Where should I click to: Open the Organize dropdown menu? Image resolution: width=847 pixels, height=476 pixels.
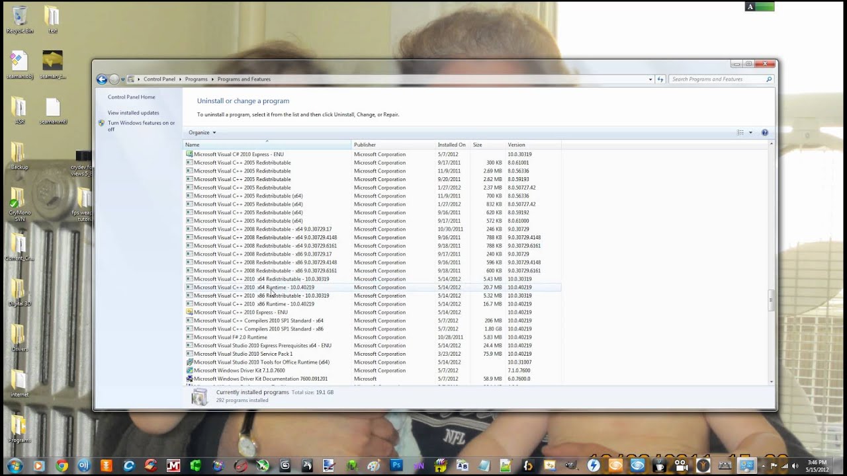202,133
